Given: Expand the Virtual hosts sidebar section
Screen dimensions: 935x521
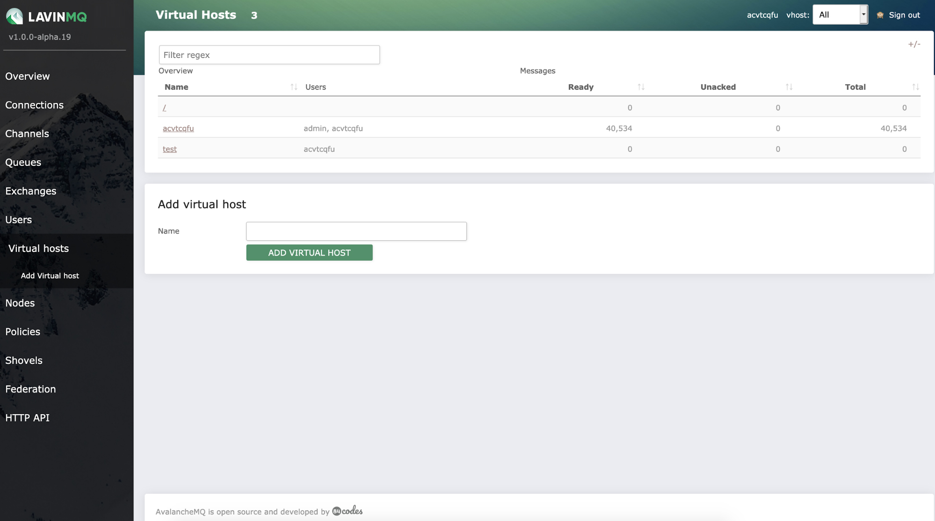Looking at the screenshot, I should 38,248.
